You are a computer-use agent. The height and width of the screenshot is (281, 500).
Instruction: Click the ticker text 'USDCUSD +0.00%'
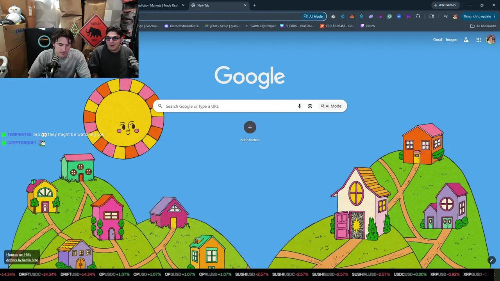pos(410,274)
